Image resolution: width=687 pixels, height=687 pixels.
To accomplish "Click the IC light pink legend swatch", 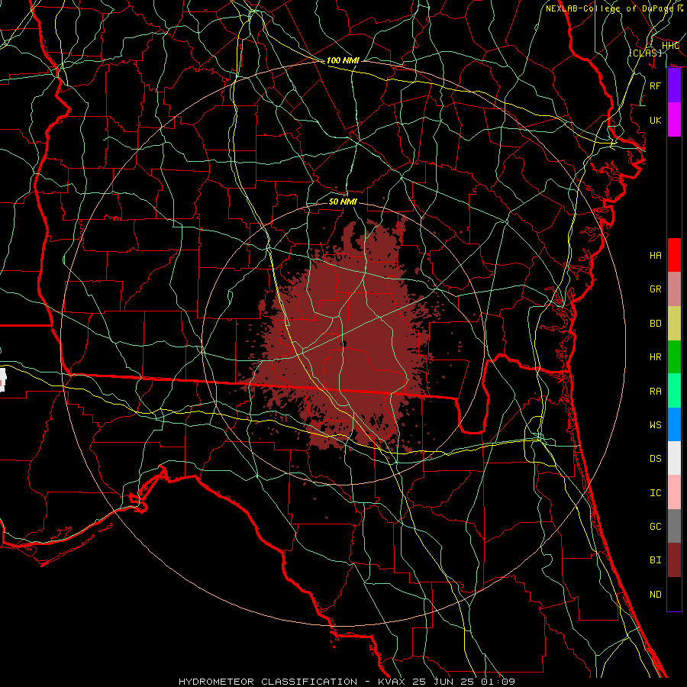I will (x=674, y=492).
